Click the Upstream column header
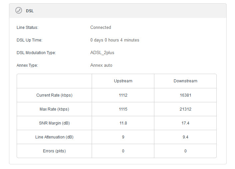 pos(123,81)
